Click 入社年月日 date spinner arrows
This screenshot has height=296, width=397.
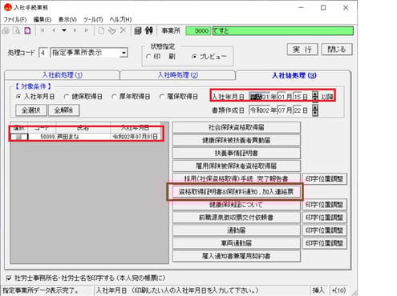click(x=315, y=97)
